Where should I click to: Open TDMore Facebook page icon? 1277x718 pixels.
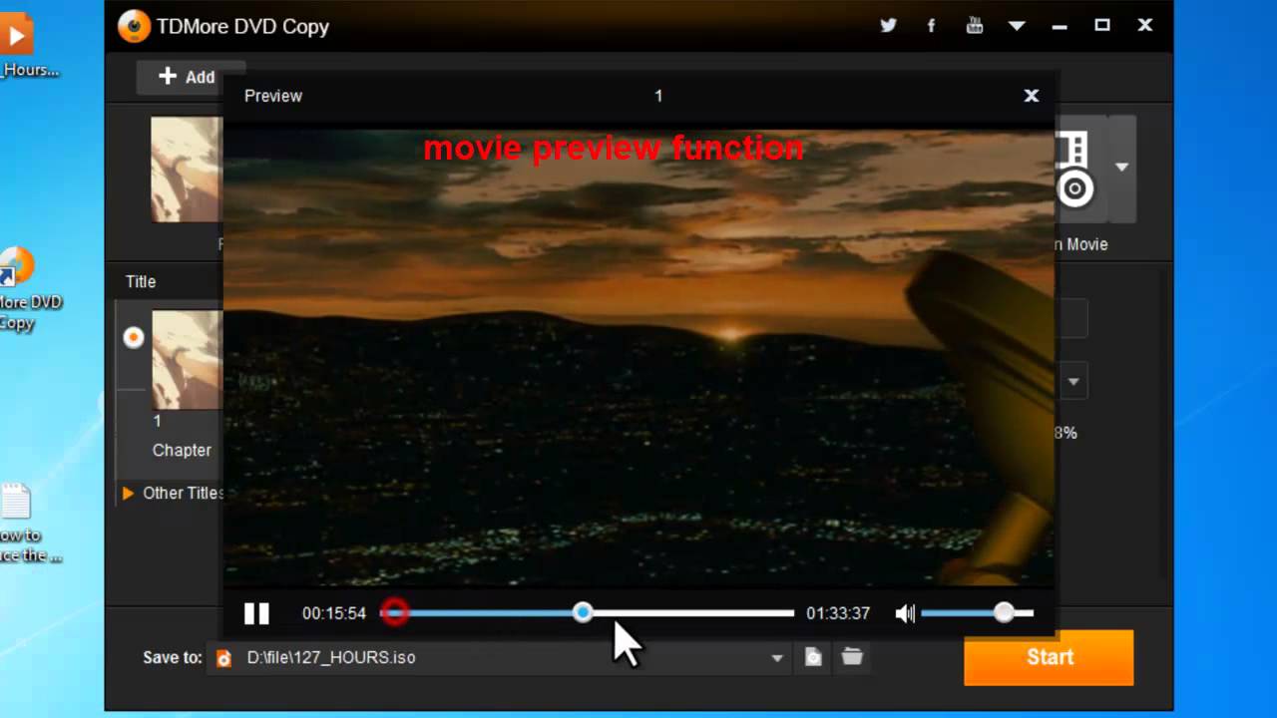[931, 26]
